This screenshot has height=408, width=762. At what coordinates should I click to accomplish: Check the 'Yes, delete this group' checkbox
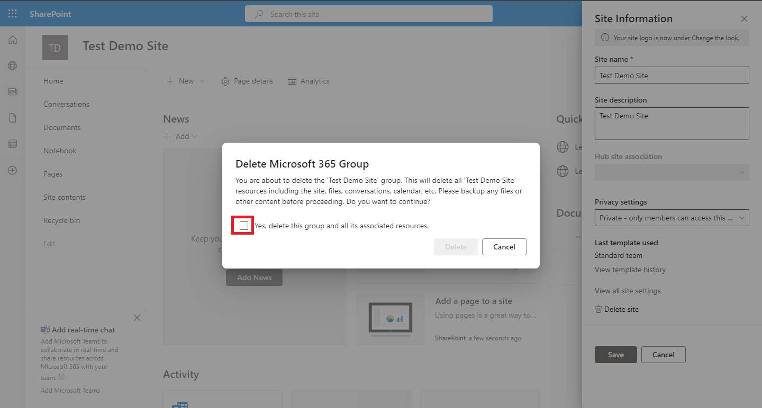click(242, 225)
